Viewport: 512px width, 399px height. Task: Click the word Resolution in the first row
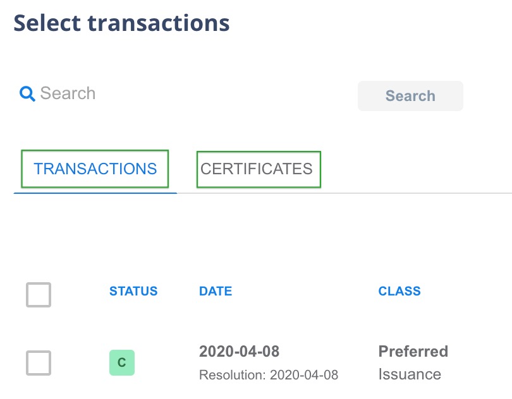232,375
